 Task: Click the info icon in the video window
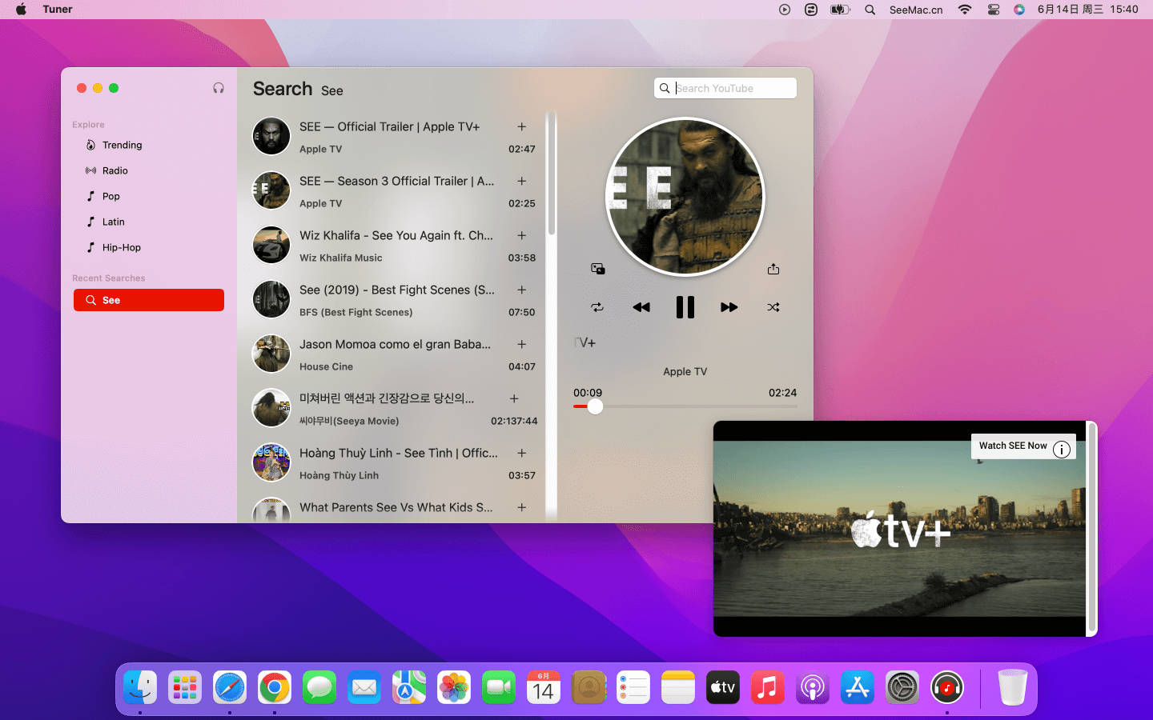pos(1062,450)
